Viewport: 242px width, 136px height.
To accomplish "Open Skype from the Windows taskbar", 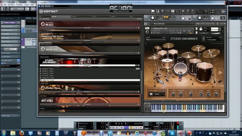I will point(172,133).
